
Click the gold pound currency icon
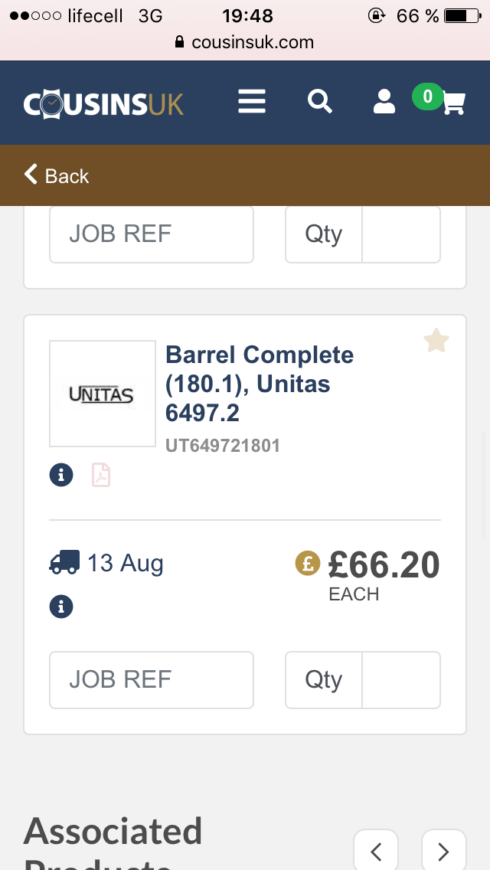pos(308,564)
